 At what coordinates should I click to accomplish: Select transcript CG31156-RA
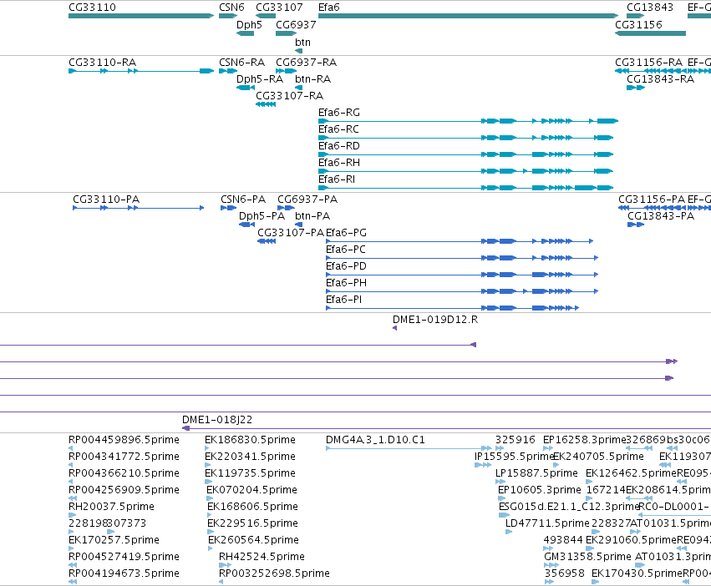(650, 71)
